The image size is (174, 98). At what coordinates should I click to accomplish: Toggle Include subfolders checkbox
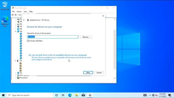tap(28, 41)
